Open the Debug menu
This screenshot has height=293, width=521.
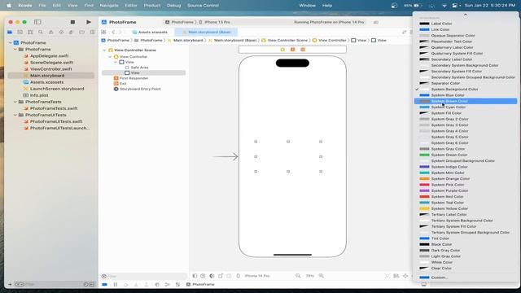pos(173,6)
